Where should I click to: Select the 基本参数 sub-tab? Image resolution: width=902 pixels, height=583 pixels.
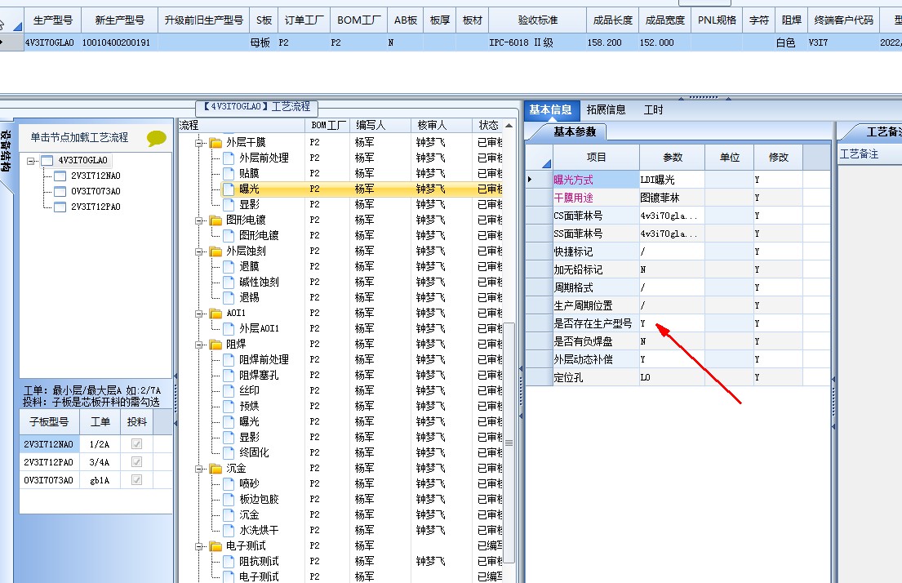[574, 131]
